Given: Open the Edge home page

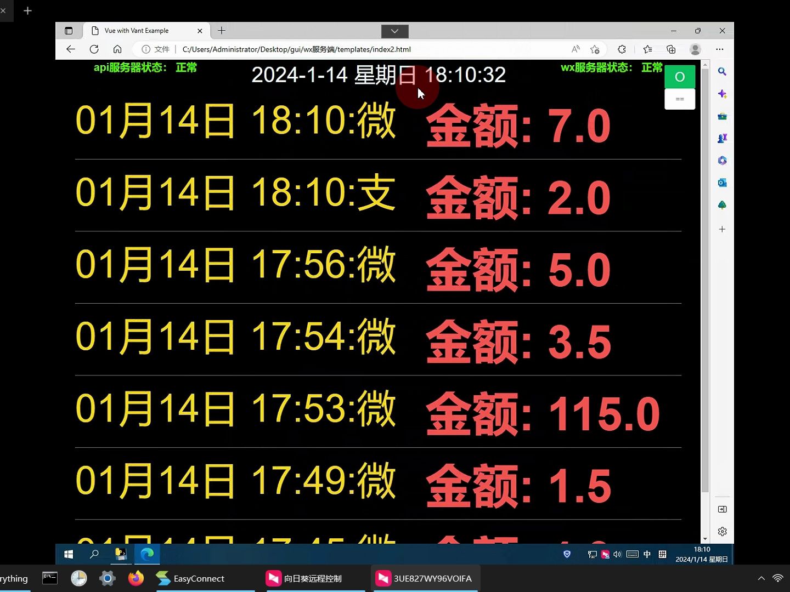Looking at the screenshot, I should click(x=117, y=49).
